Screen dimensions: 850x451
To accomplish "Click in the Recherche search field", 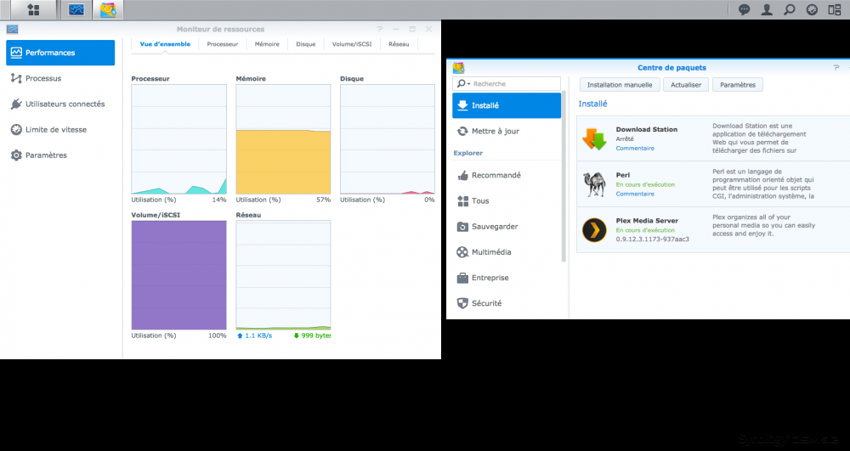I will 507,84.
